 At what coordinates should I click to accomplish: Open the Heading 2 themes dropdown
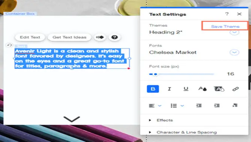(235, 32)
